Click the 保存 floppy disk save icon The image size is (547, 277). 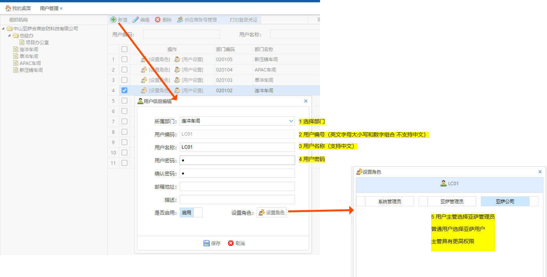coord(207,243)
